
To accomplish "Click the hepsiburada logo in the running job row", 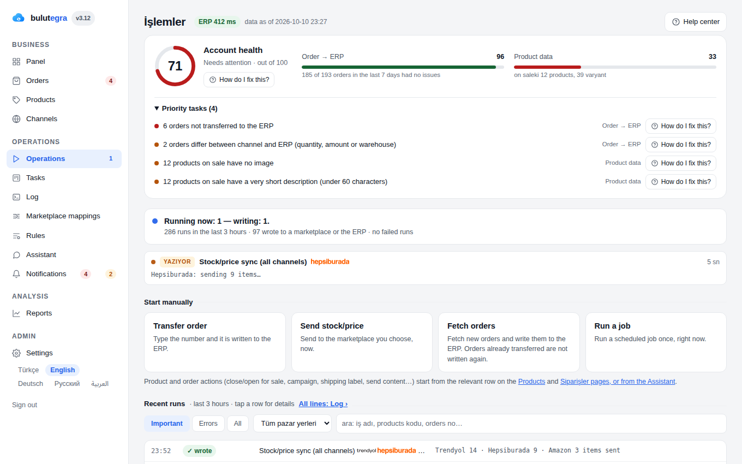I will pyautogui.click(x=330, y=261).
